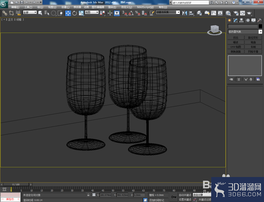Image resolution: width=264 pixels, height=202 pixels.
Task: Click the 设置关键点 set key button
Action: [185, 199]
